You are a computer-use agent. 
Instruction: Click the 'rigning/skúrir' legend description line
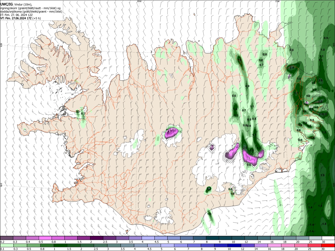[x=30, y=8]
